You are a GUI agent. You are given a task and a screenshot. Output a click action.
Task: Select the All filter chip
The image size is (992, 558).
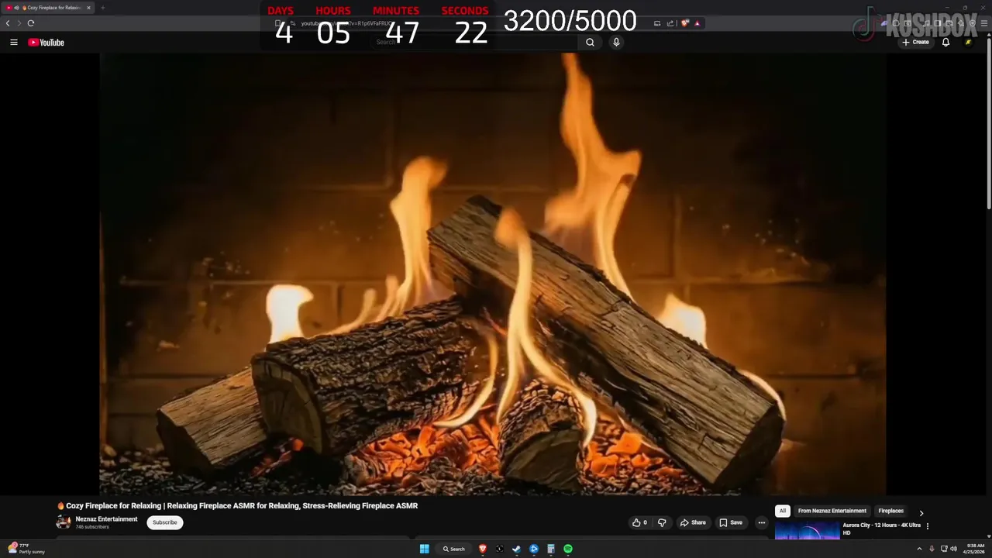tap(783, 511)
